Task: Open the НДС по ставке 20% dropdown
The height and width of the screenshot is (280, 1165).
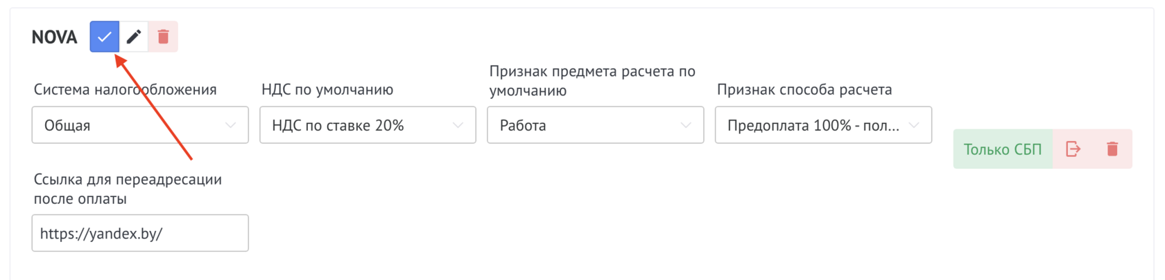Action: pos(368,125)
